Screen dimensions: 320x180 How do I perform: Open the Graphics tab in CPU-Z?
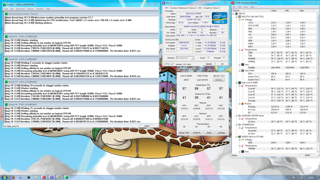click(208, 8)
